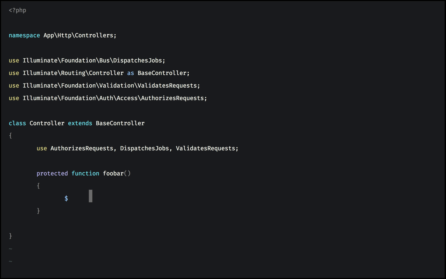This screenshot has width=446, height=279.
Task: Click the <?php opening tag
Action: (17, 10)
